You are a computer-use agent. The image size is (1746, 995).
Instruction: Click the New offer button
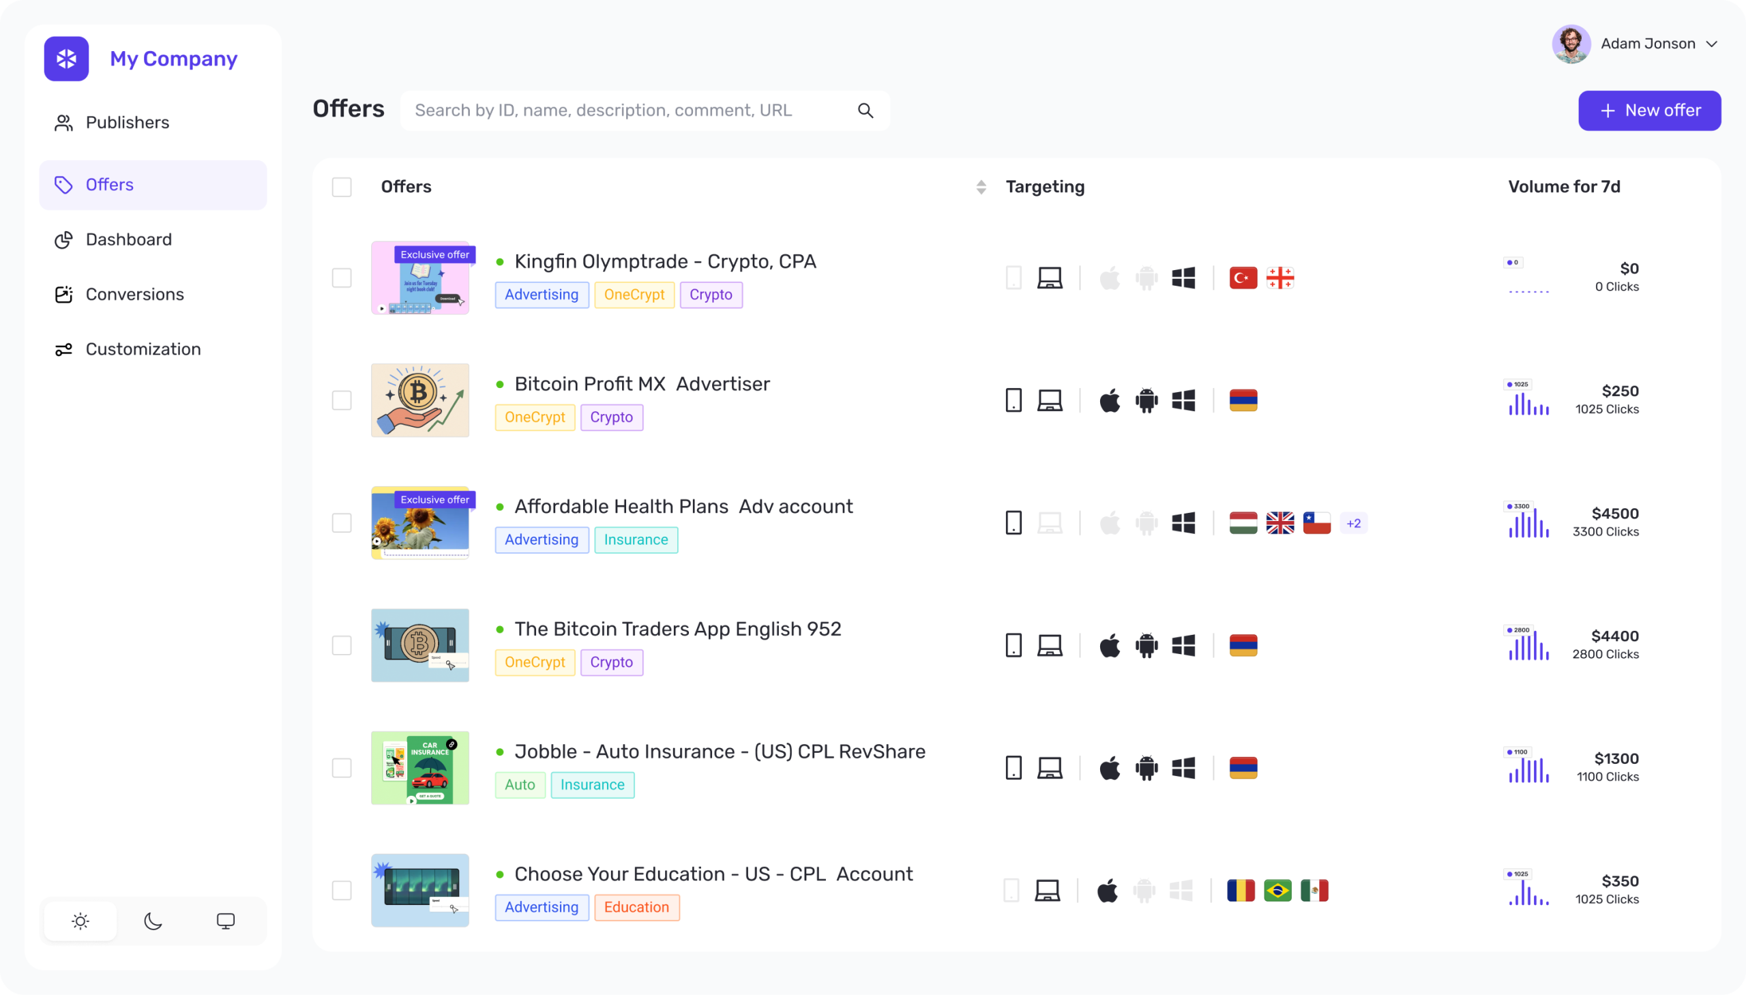1649,110
